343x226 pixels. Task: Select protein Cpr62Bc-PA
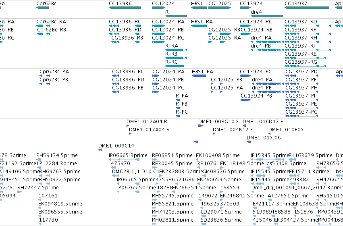(x=45, y=76)
